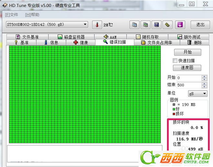Click the 28℃ temperature reading
Viewport: 213px width, 167px height.
tap(108, 25)
